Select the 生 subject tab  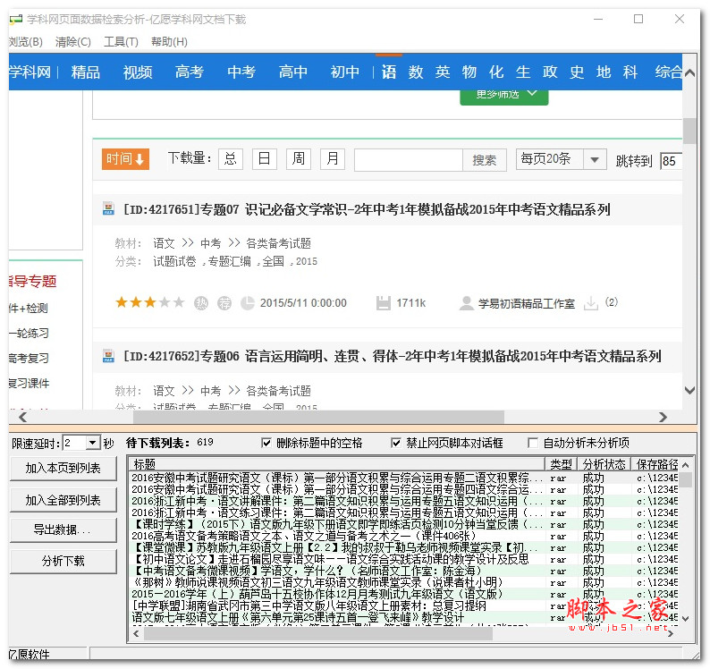523,72
